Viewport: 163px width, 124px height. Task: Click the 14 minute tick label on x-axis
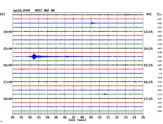point(134,117)
